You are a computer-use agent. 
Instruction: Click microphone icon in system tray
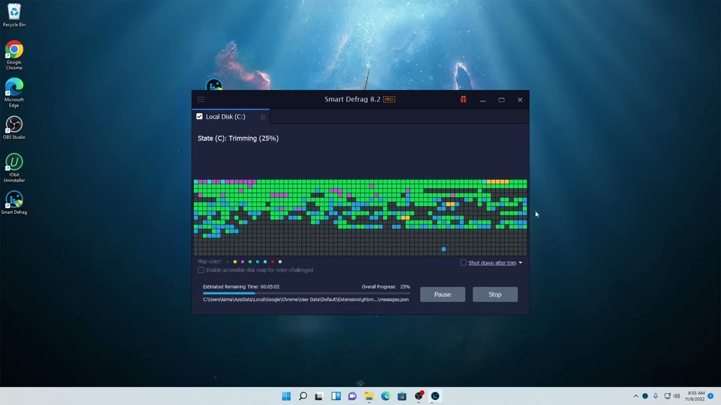point(656,396)
